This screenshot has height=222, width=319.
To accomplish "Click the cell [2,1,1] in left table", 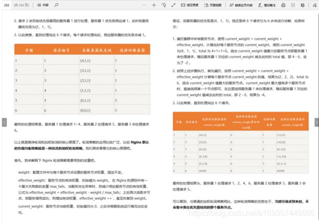I will (85, 81).
